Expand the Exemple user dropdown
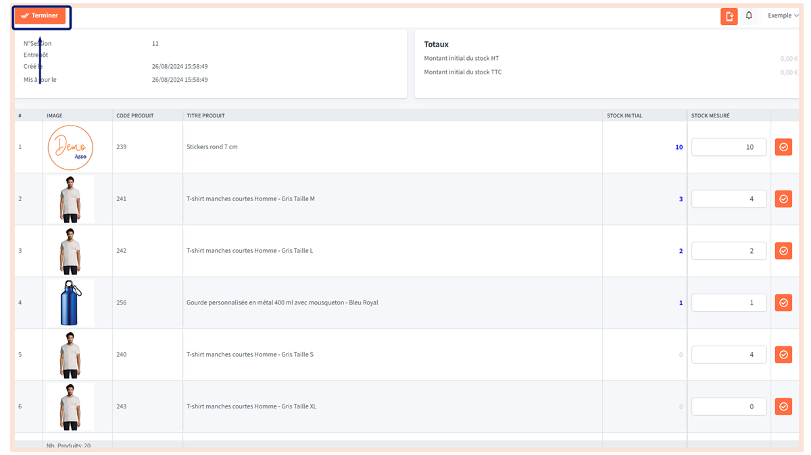This screenshot has height=455, width=811. pyautogui.click(x=783, y=16)
